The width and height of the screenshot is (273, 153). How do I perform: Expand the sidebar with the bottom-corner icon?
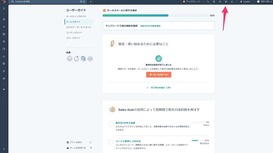(x=4, y=149)
